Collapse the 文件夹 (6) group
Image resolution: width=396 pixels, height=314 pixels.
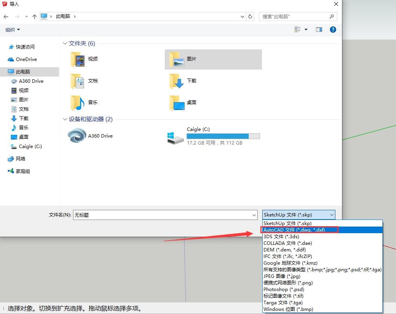[65, 44]
